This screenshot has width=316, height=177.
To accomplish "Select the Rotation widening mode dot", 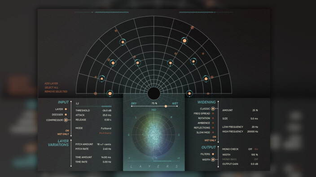I will pos(213,118).
